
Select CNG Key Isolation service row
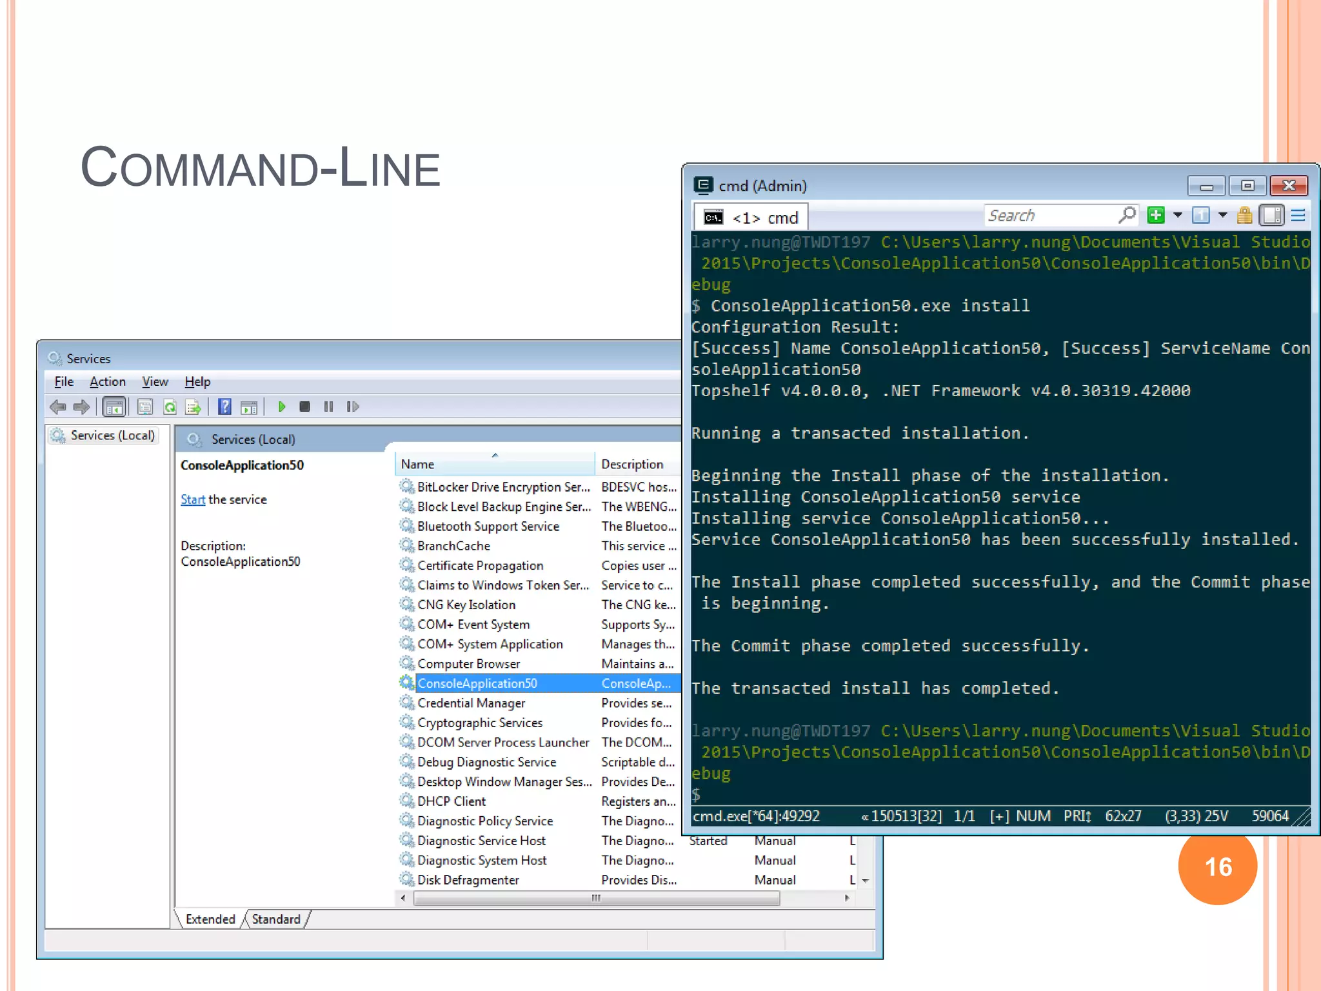click(539, 605)
